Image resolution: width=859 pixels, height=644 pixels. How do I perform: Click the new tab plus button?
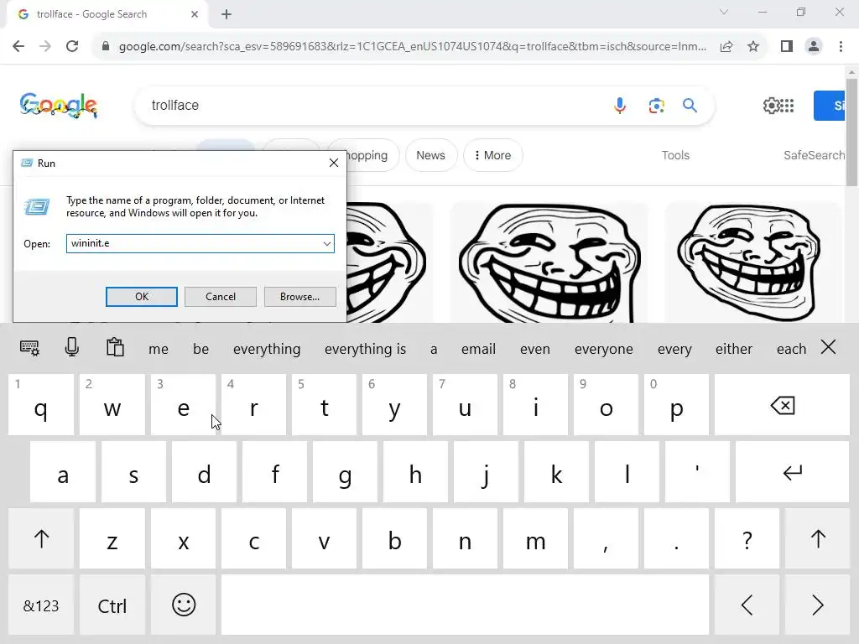[226, 14]
